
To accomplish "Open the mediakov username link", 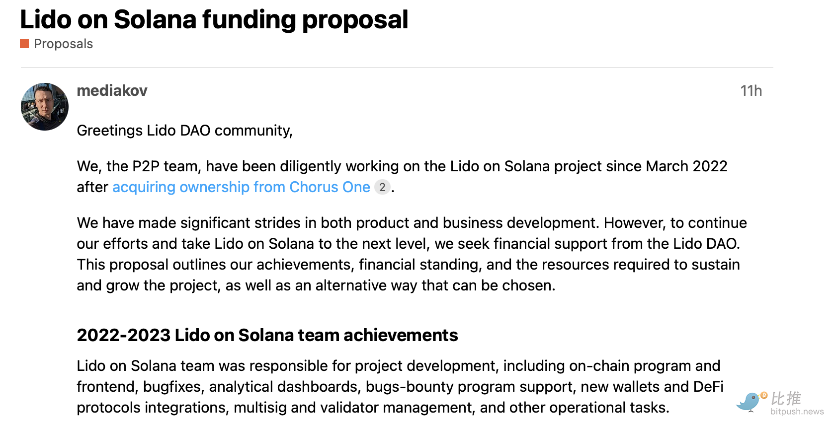I will point(112,90).
